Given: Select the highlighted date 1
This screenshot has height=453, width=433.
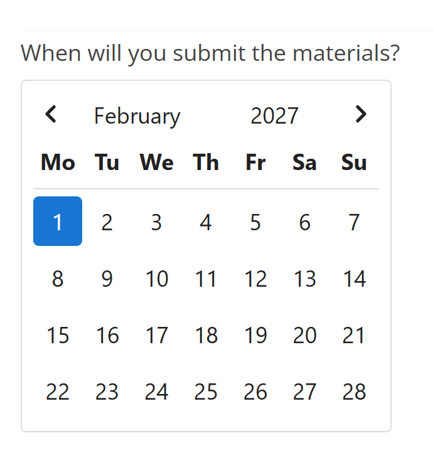Looking at the screenshot, I should coord(58,221).
